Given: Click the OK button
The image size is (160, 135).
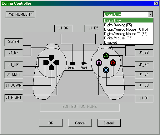Looking at the screenshot, I should [51, 123].
